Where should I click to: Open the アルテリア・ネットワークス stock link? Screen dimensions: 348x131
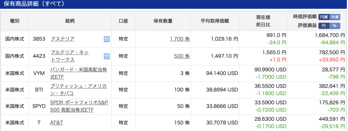point(70,56)
